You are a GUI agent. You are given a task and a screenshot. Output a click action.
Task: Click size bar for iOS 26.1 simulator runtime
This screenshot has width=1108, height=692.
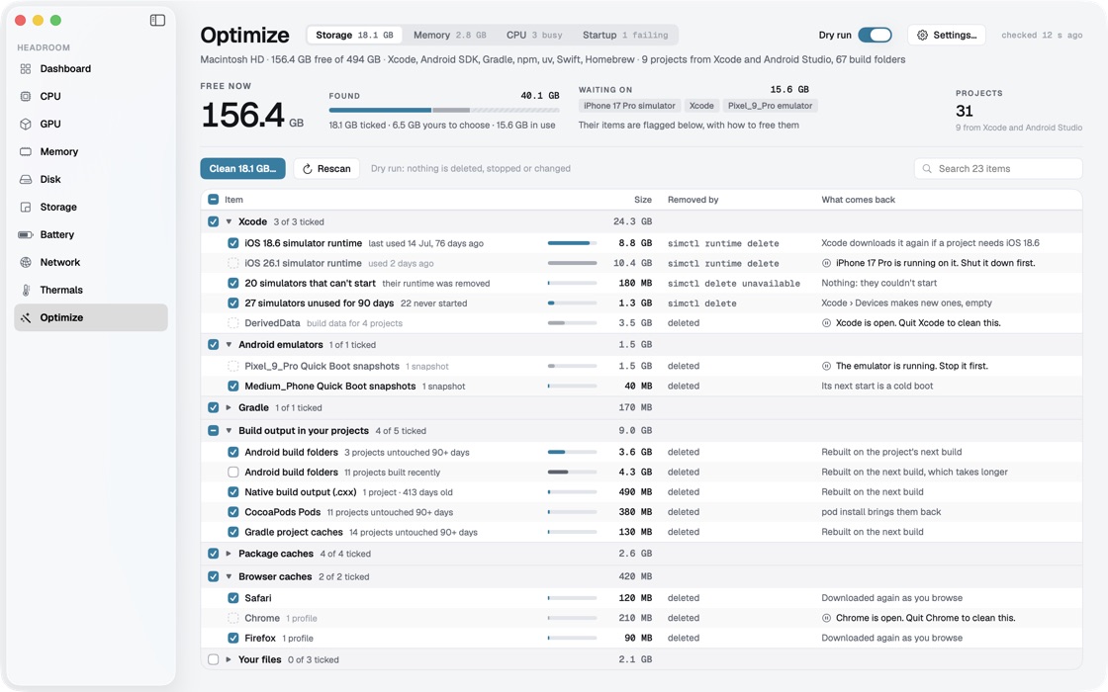573,263
